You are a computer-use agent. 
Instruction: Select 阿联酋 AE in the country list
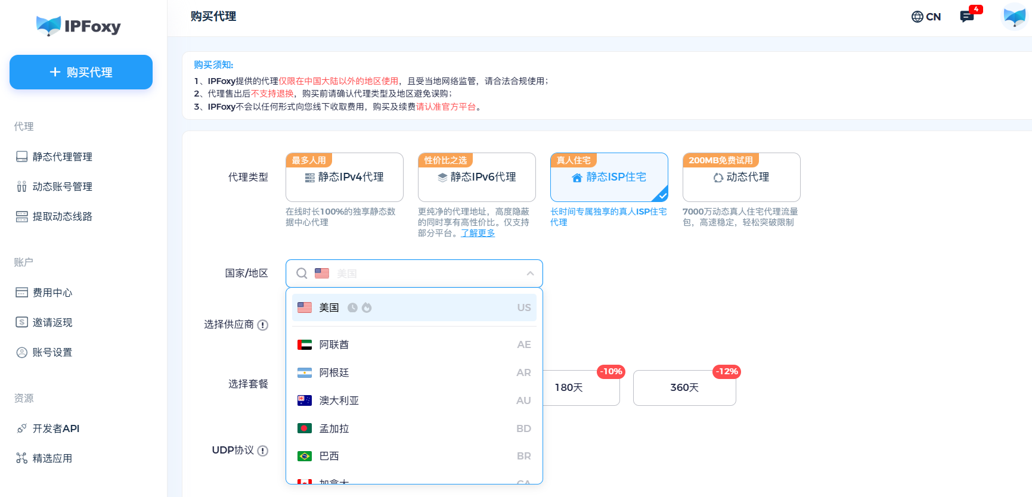(414, 344)
